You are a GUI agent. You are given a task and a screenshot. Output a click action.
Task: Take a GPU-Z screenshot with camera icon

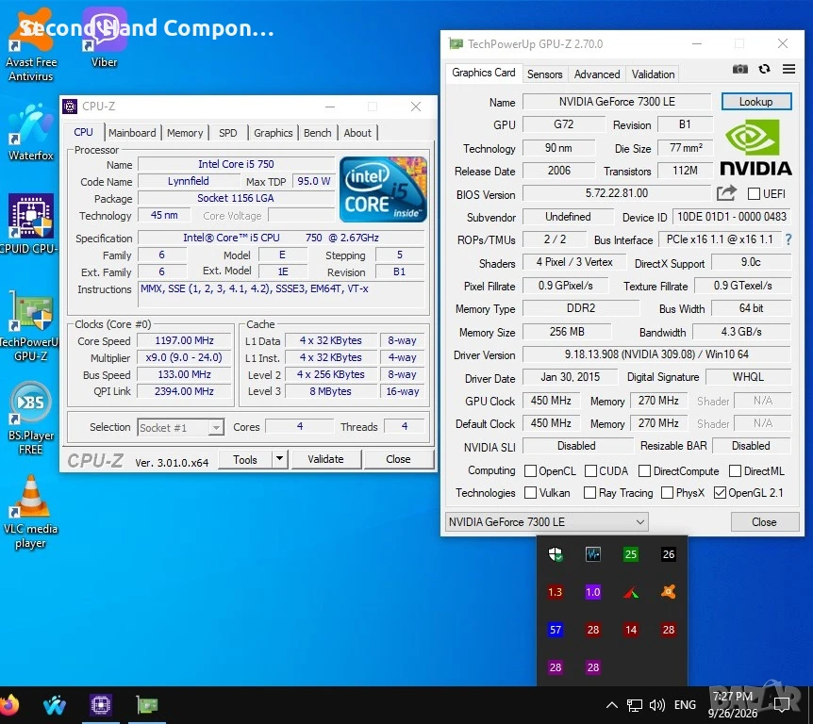(x=739, y=70)
